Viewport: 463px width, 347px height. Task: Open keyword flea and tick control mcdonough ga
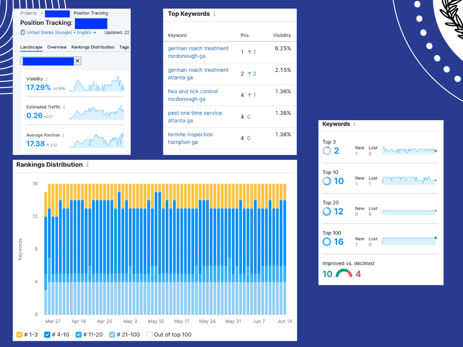[x=193, y=95]
